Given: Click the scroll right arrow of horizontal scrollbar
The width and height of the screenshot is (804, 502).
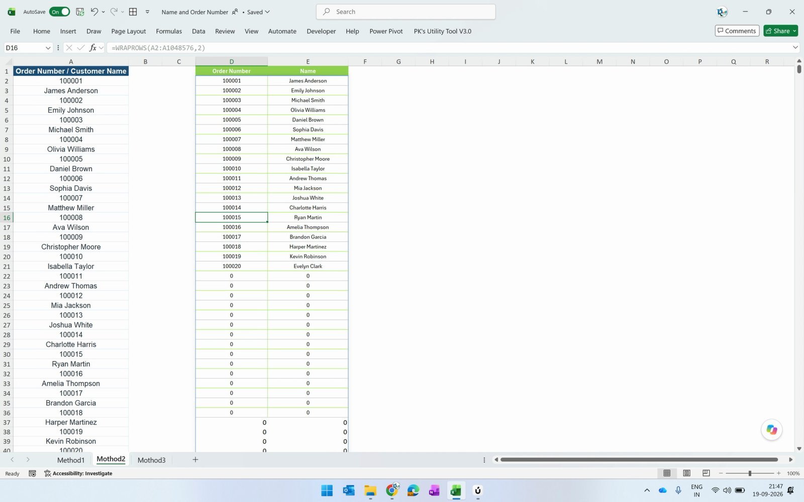Looking at the screenshot, I should coord(790,459).
